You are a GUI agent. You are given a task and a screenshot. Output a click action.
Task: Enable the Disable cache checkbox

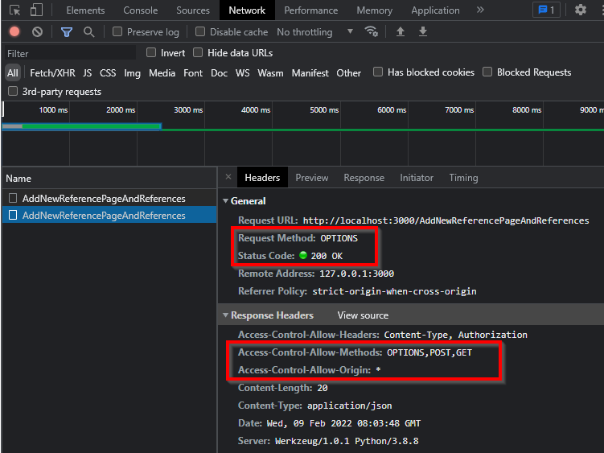tap(200, 31)
